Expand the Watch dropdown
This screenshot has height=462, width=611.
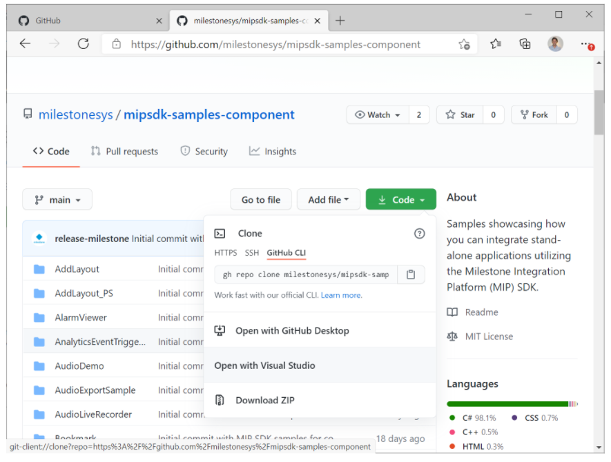pyautogui.click(x=378, y=115)
